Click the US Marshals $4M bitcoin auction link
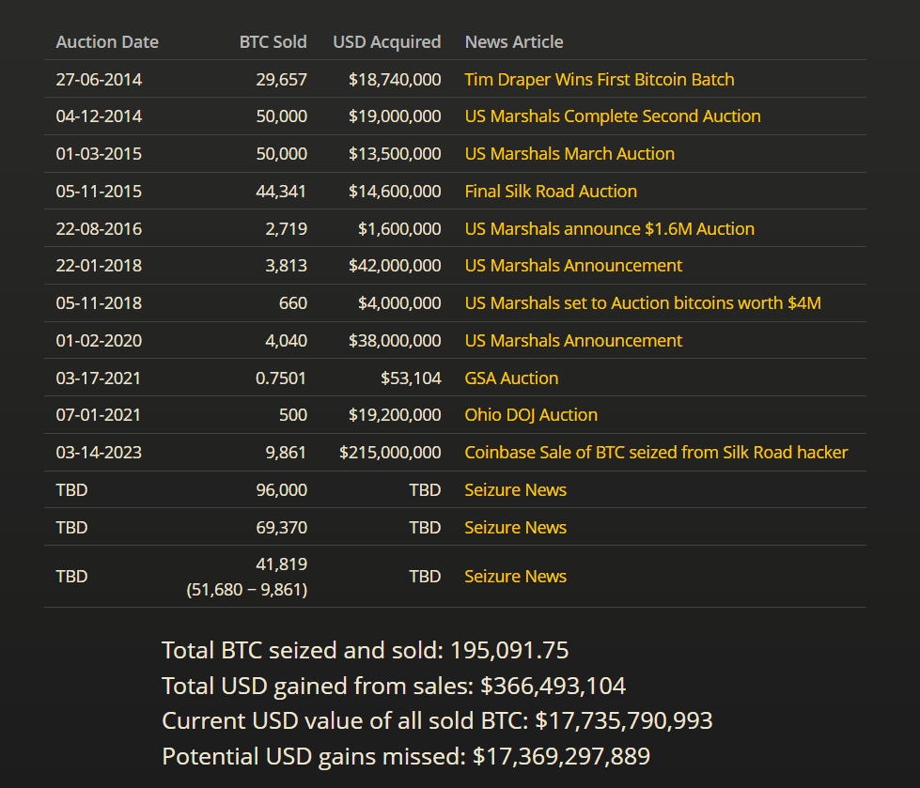This screenshot has width=920, height=788. [643, 303]
